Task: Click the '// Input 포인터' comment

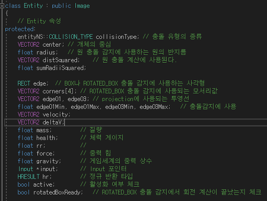Action: (x=104, y=169)
